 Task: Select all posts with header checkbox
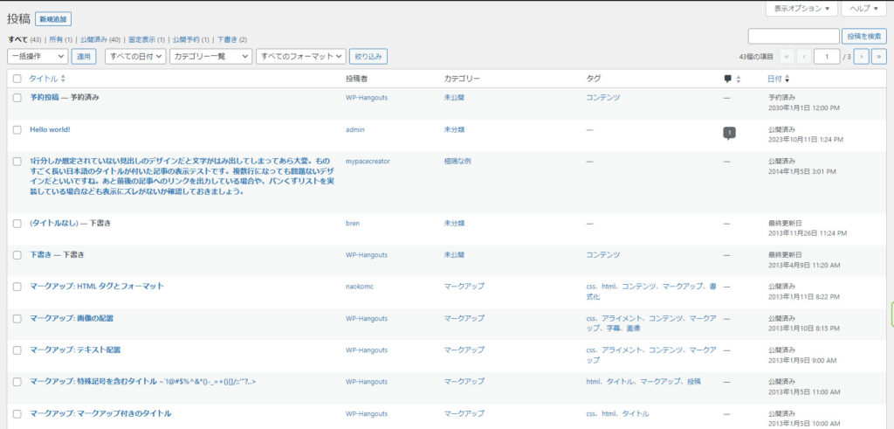17,79
